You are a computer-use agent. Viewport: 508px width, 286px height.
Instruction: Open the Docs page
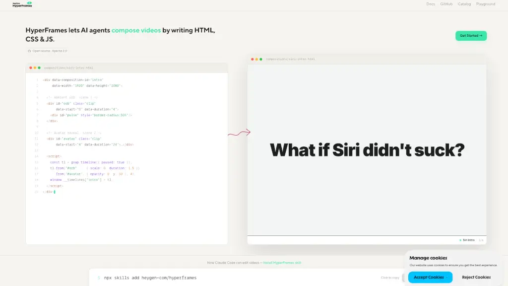coord(431,4)
